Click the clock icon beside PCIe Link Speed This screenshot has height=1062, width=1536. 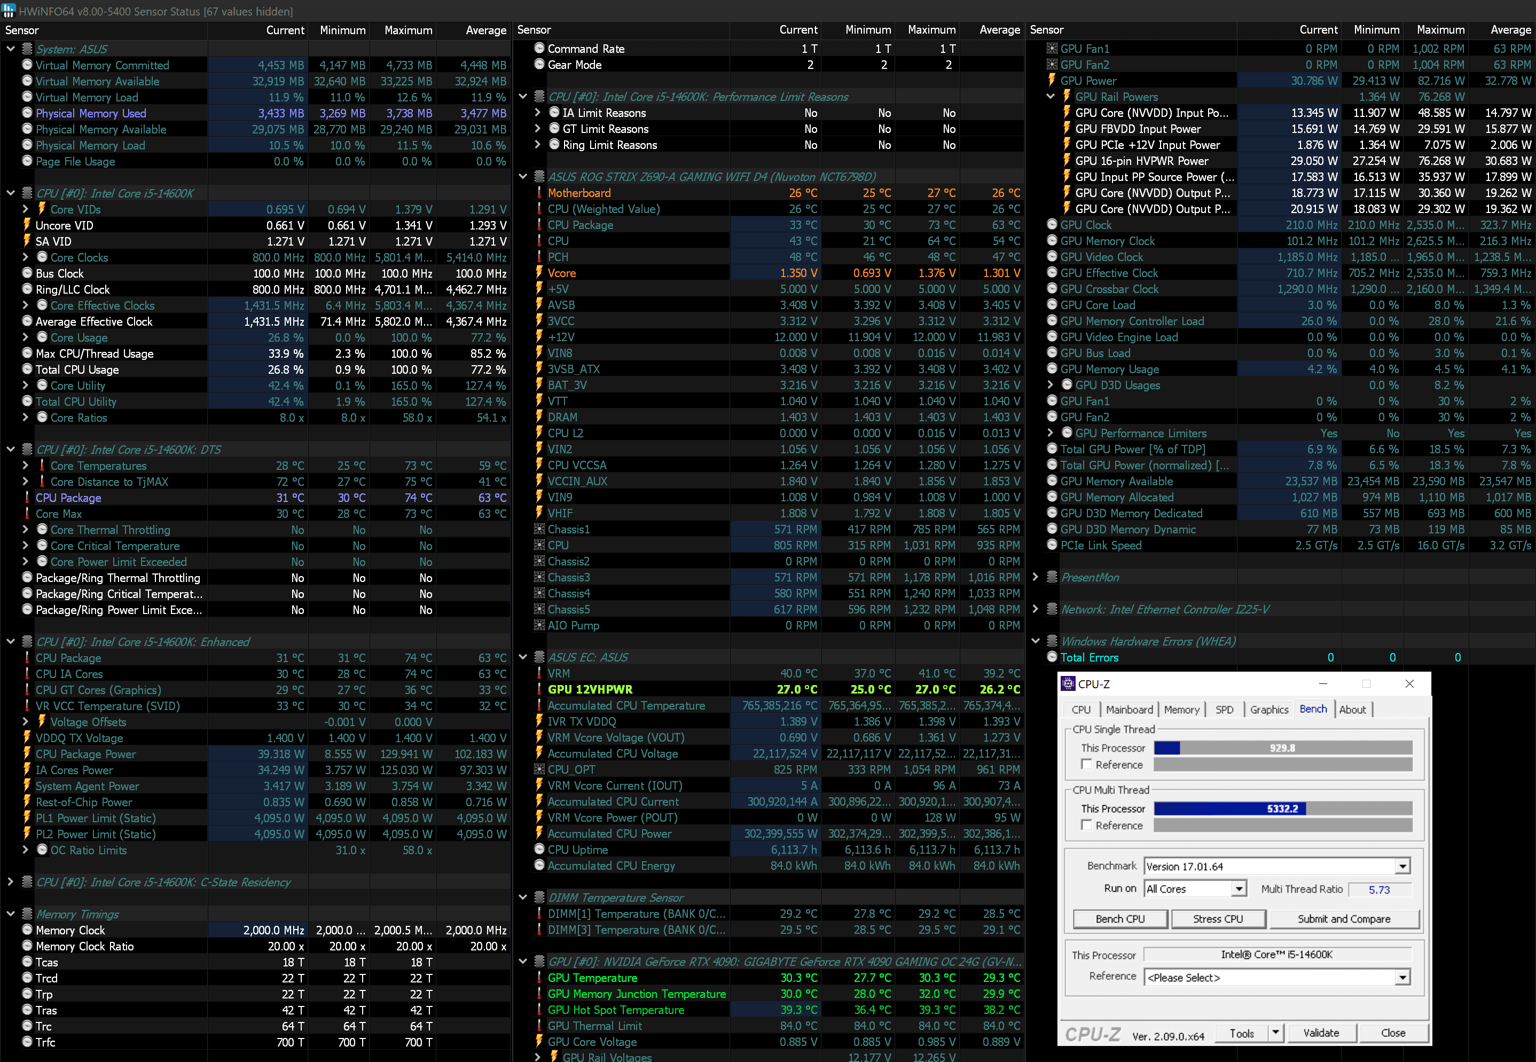tap(1052, 545)
